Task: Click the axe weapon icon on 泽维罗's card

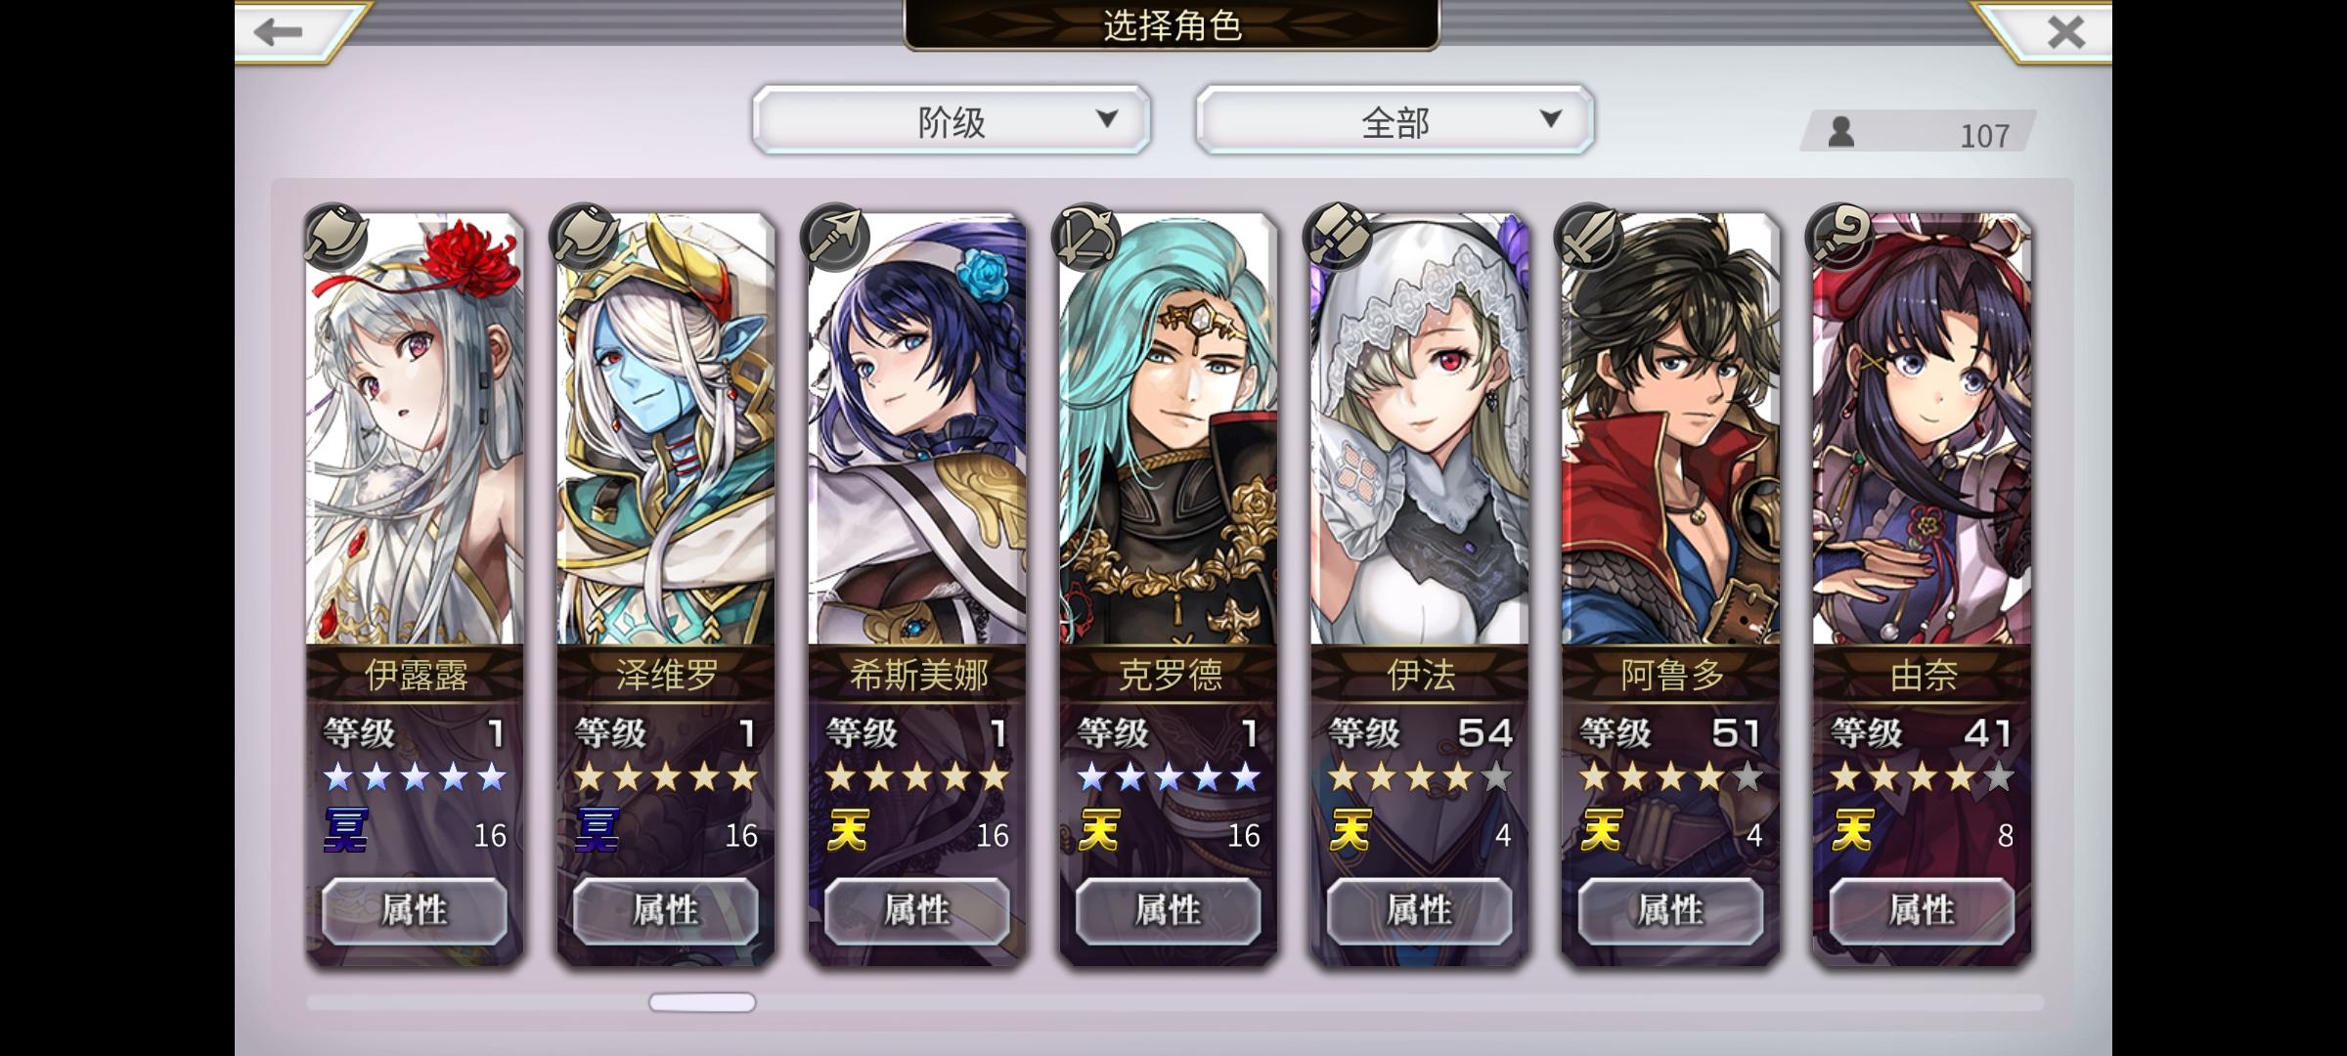Action: 586,236
